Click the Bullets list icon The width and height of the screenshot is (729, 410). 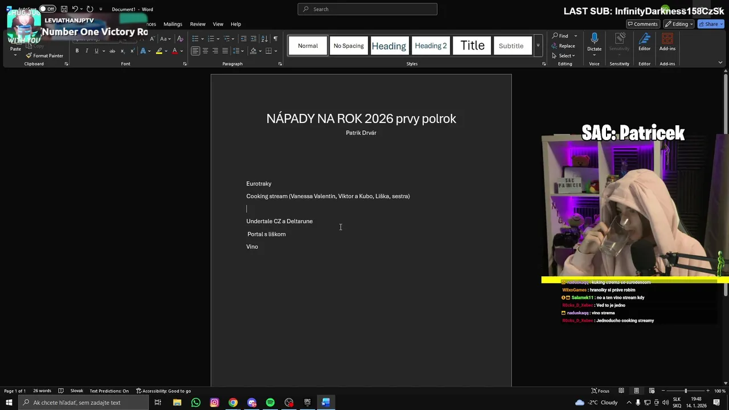tap(195, 39)
